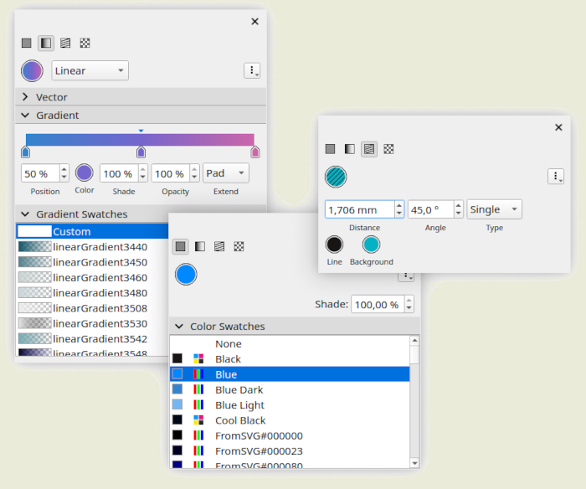Open the Pad extend dropdown

pos(225,173)
